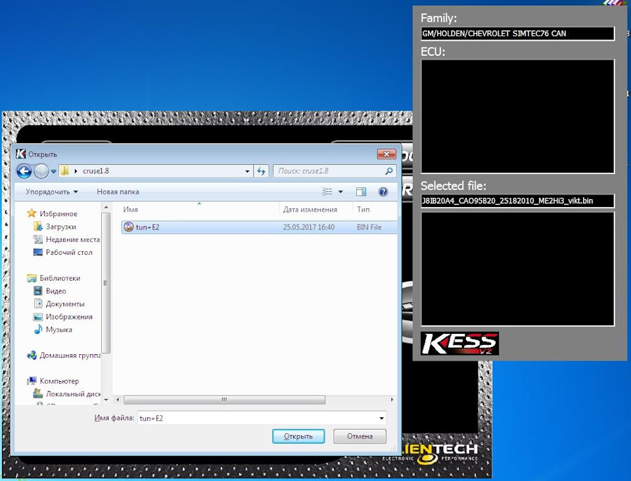This screenshot has width=631, height=481.
Task: Expand the view options dropdown arrow
Action: point(340,192)
